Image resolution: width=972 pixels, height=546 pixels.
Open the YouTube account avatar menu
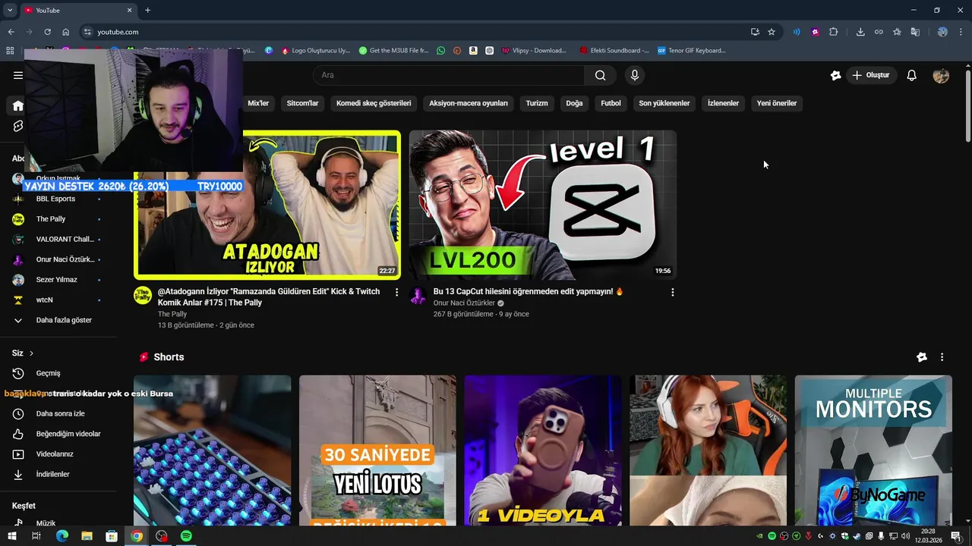click(x=941, y=75)
